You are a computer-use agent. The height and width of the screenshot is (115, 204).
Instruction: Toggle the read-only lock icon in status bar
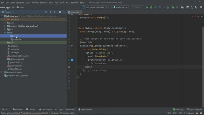pos(197,113)
